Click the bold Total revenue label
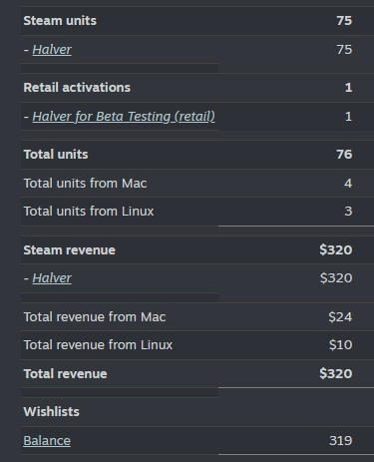 (65, 374)
